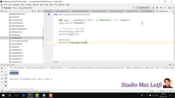Open Run panel settings gear
Screen dimensions: 175x98
tap(170, 65)
